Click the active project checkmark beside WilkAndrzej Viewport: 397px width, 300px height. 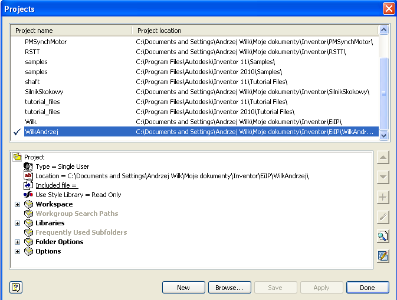(17, 132)
